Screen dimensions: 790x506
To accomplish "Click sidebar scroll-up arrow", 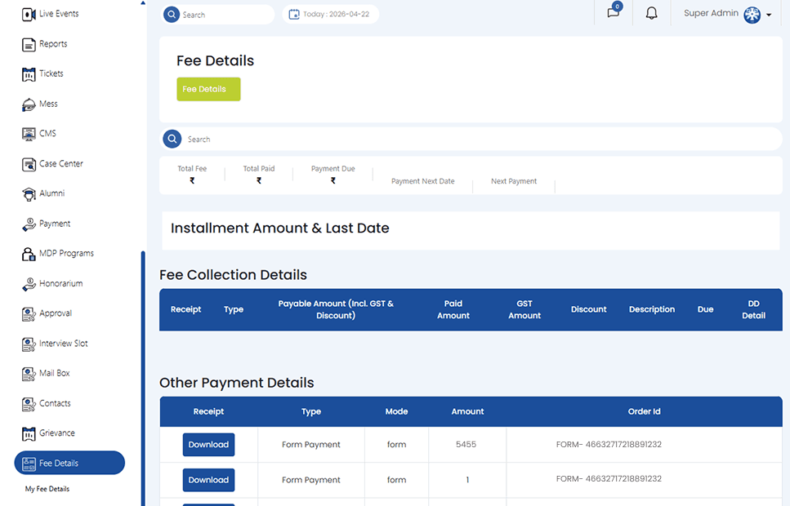I will pos(143,3).
